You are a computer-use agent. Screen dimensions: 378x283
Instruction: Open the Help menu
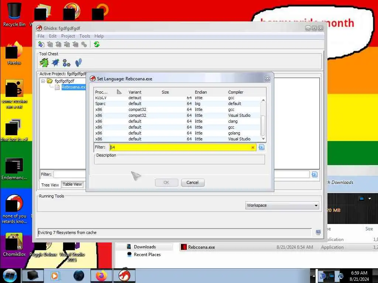click(99, 36)
